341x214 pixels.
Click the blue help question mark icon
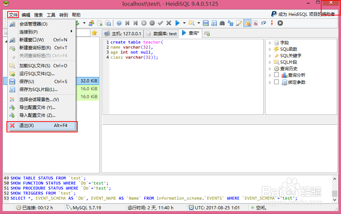tap(119, 23)
